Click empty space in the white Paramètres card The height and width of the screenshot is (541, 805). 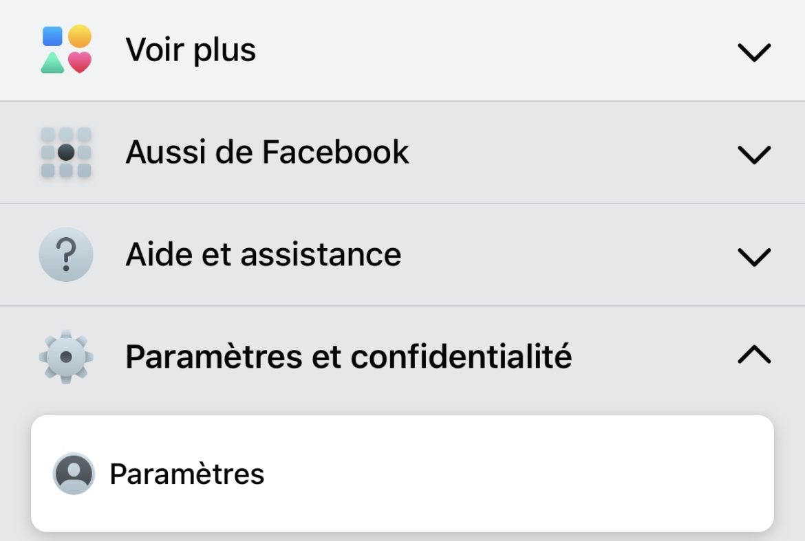(x=516, y=474)
